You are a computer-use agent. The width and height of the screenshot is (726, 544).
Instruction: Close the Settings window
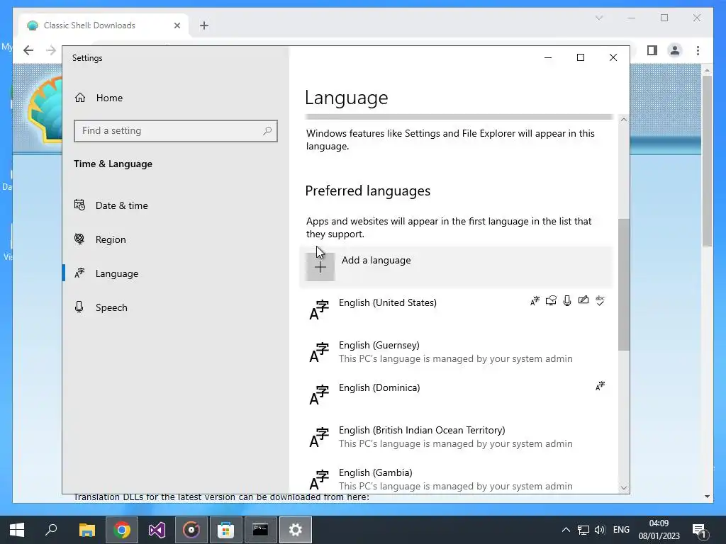click(613, 57)
